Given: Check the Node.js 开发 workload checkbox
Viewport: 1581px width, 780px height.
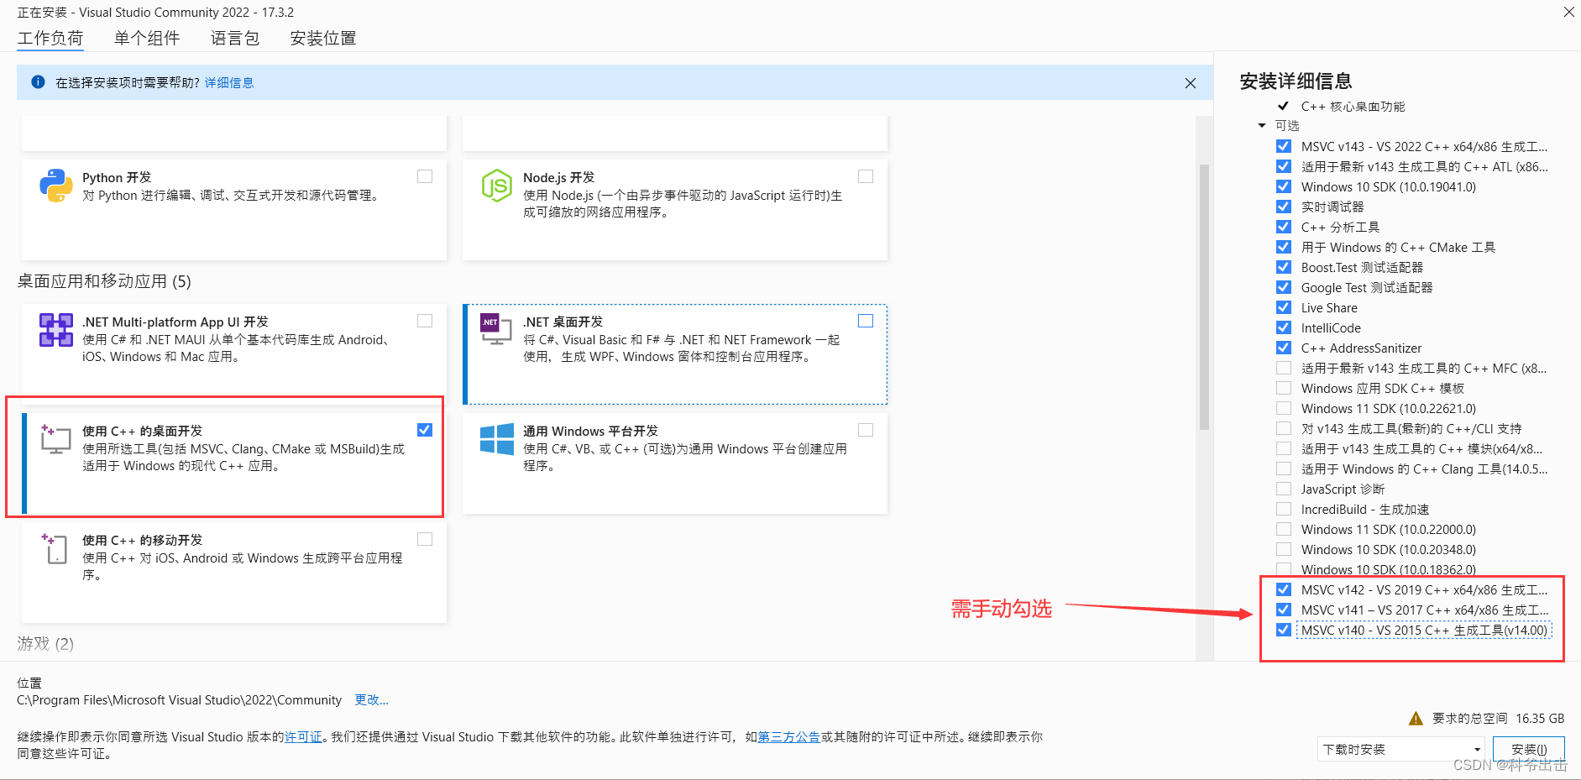Looking at the screenshot, I should (x=866, y=176).
